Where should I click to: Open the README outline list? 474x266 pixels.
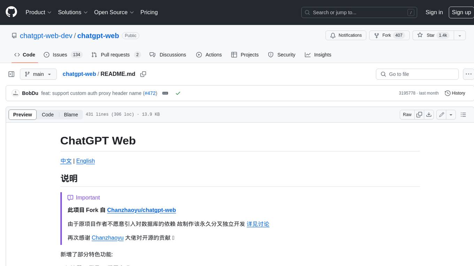[x=463, y=115]
